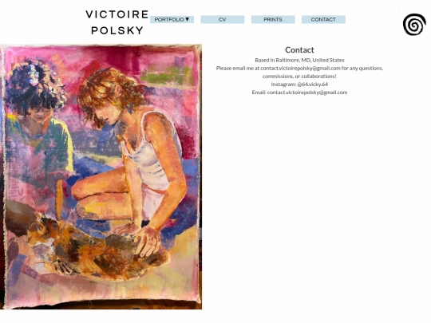Viewport: 431px width, 323px height.
Task: Click the Based in Baltimore location text
Action: coord(299,60)
